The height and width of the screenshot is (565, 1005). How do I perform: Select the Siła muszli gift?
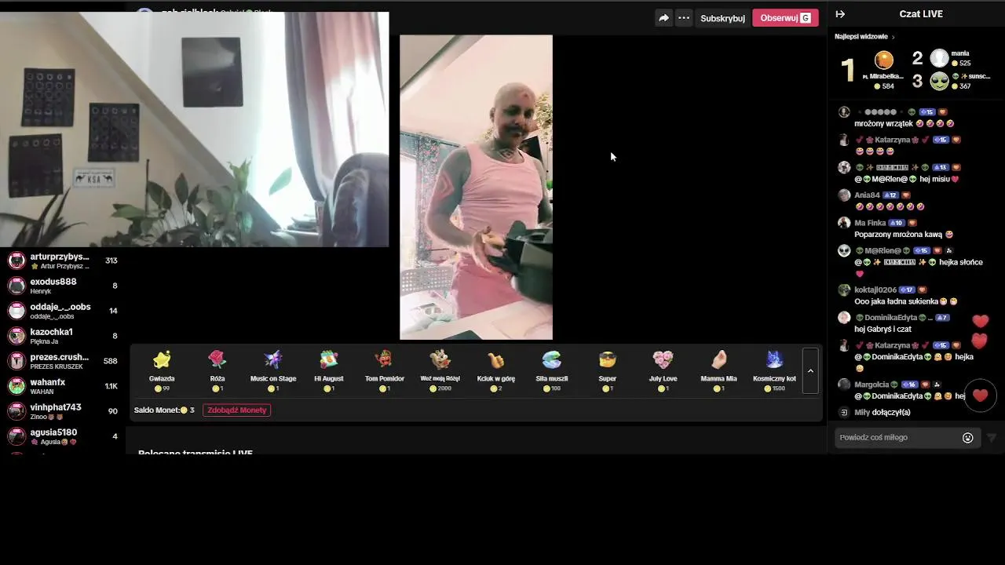point(551,370)
